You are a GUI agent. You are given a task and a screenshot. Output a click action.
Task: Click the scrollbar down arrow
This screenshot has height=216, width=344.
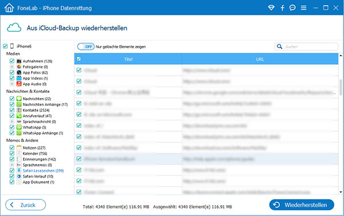pyautogui.click(x=341, y=192)
